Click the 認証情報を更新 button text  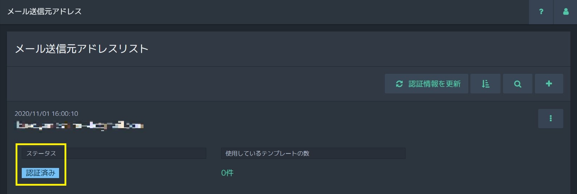click(x=434, y=84)
